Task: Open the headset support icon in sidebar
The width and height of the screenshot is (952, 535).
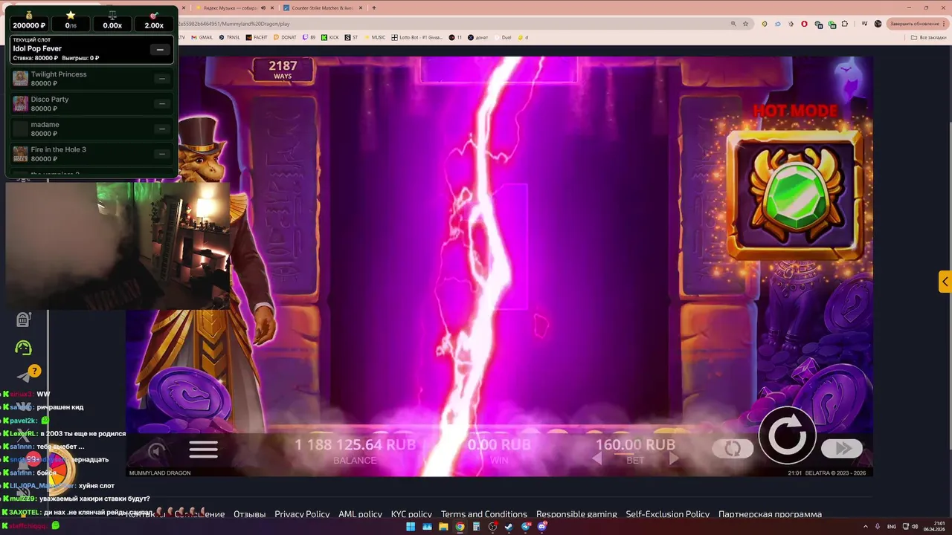Action: point(23,348)
